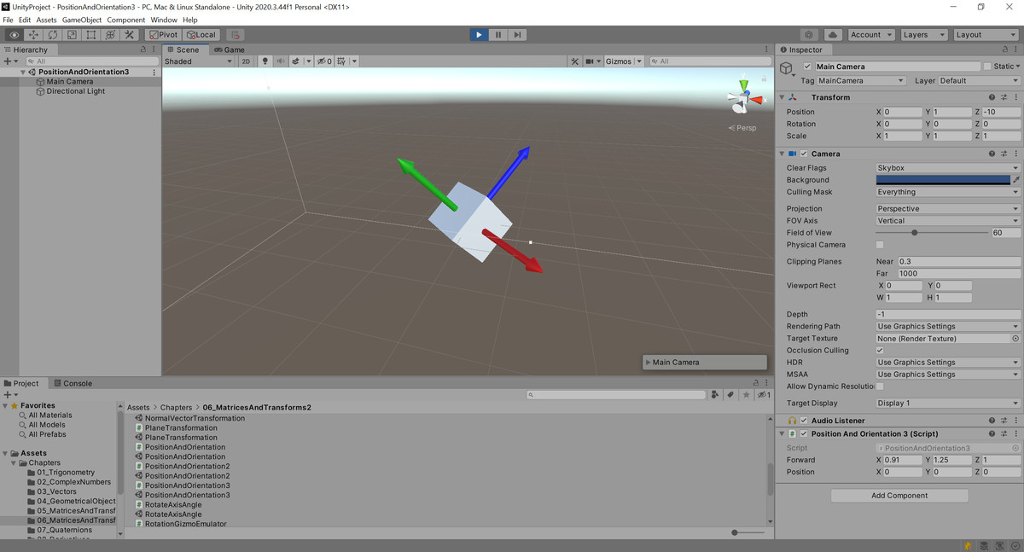Switch to the Game tab
Screen dimensions: 1024x552
click(x=229, y=49)
